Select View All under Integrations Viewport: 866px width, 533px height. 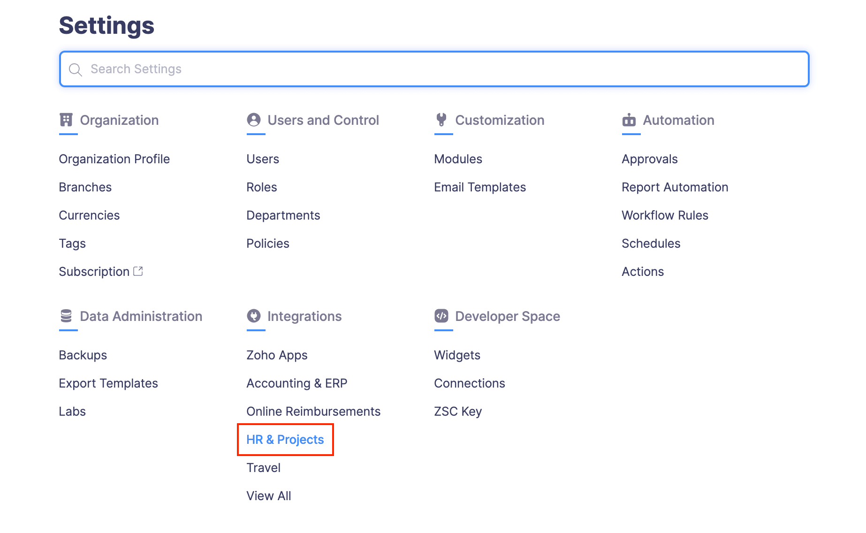pyautogui.click(x=268, y=495)
